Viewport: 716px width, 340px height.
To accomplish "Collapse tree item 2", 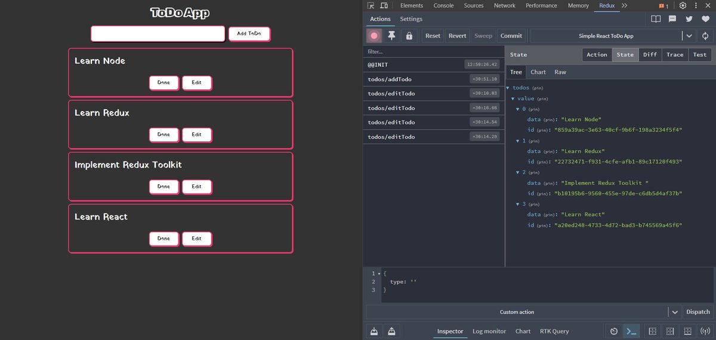I will coord(517,172).
